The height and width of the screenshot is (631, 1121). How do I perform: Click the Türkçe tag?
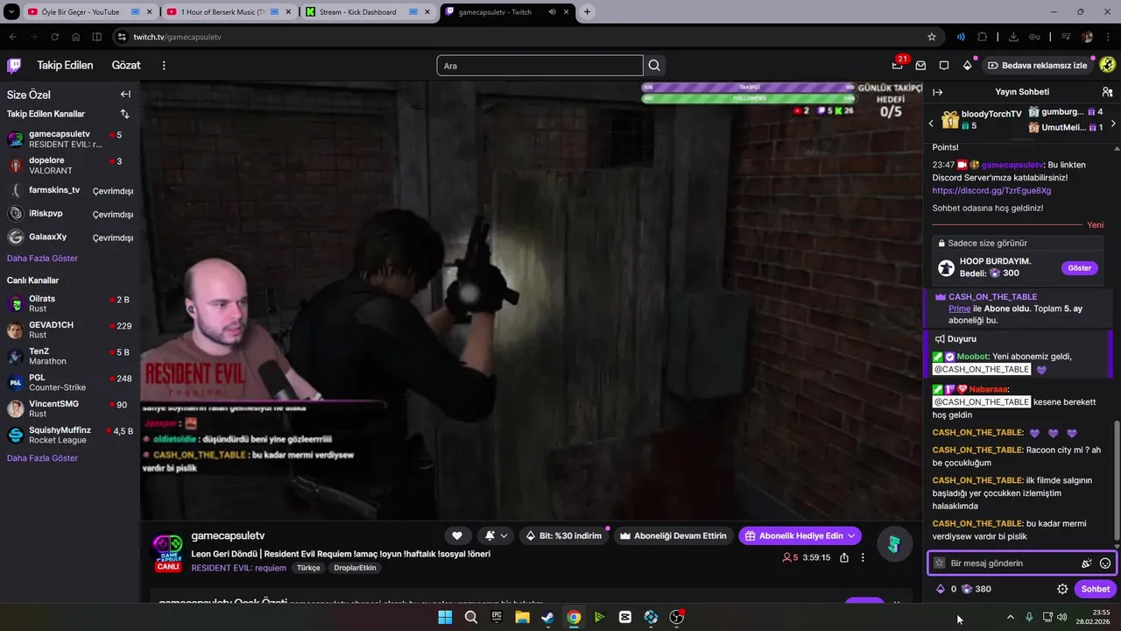(308, 568)
